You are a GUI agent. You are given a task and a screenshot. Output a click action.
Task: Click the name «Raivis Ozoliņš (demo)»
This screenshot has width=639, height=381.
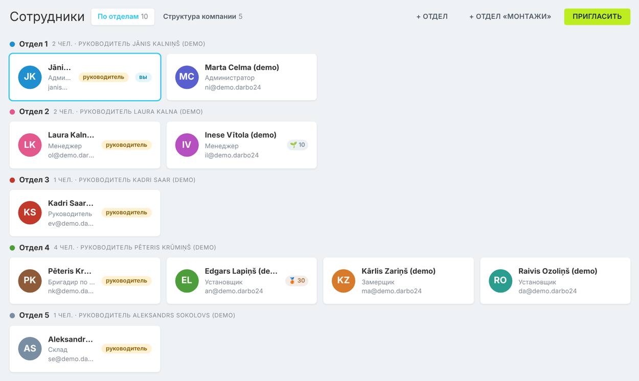coord(558,271)
